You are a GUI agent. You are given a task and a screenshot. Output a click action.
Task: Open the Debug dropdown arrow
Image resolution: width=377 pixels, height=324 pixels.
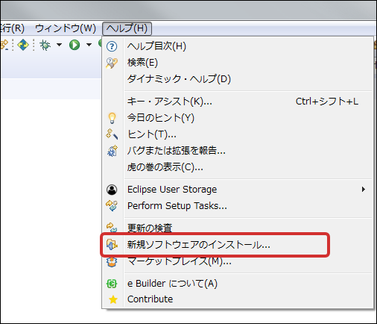(59, 45)
